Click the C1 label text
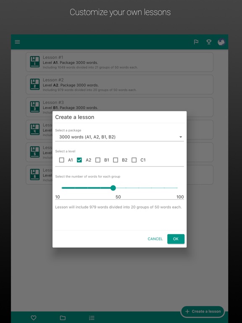This screenshot has height=323, width=242. pyautogui.click(x=143, y=160)
